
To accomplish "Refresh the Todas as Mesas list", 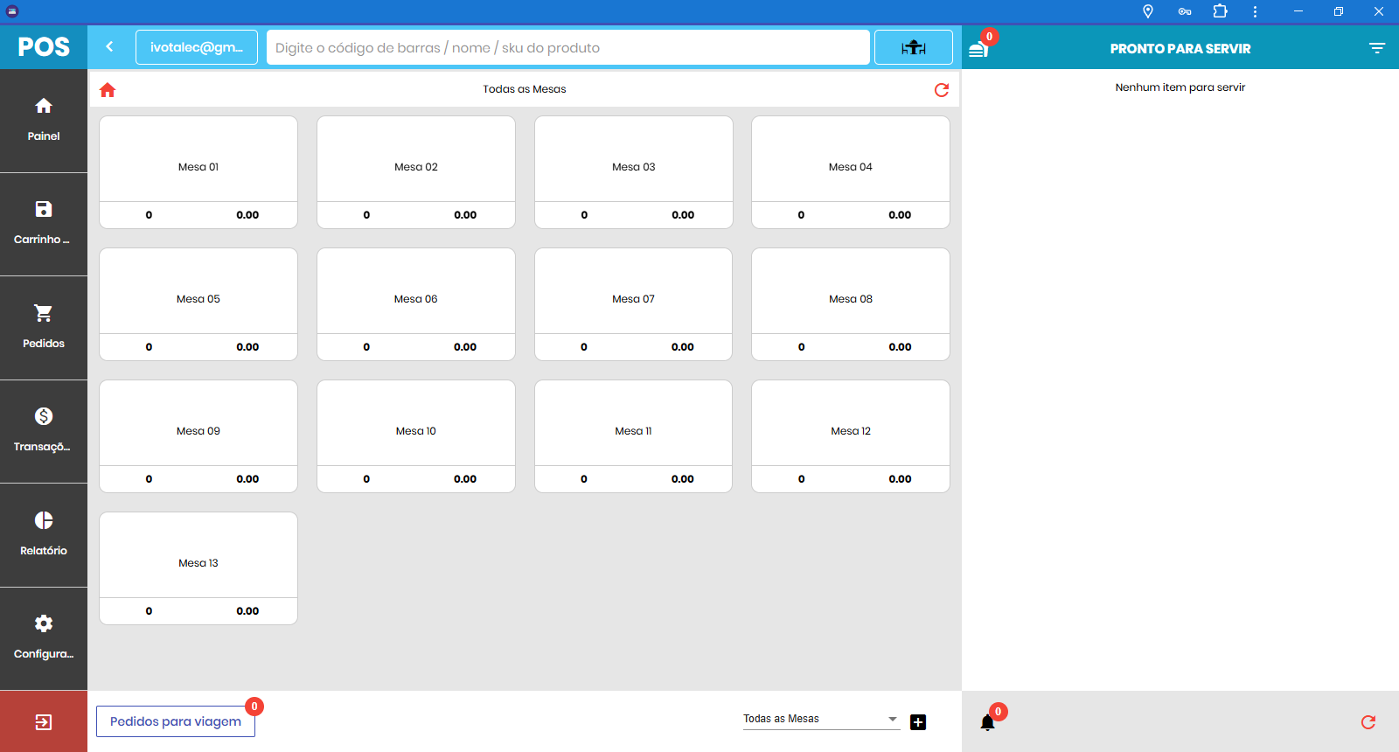I will pyautogui.click(x=942, y=90).
